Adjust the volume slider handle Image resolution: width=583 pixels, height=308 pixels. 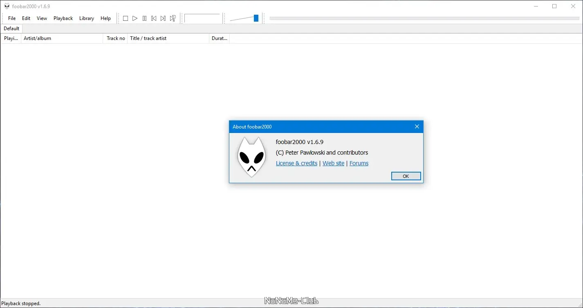[x=256, y=18]
